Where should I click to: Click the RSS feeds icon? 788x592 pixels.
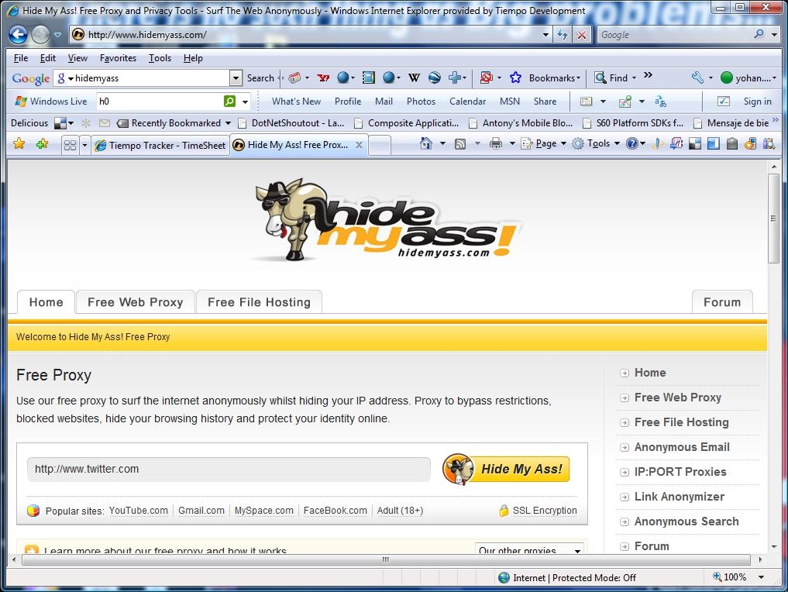[459, 144]
